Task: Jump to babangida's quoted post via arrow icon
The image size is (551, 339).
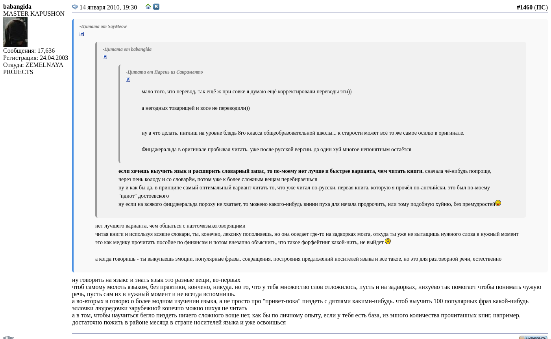Action: point(105,57)
